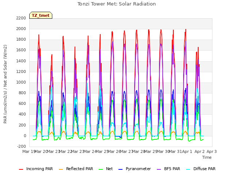
Task: Click the cyan Diffuse PAR legend swatch
Action: (188, 169)
